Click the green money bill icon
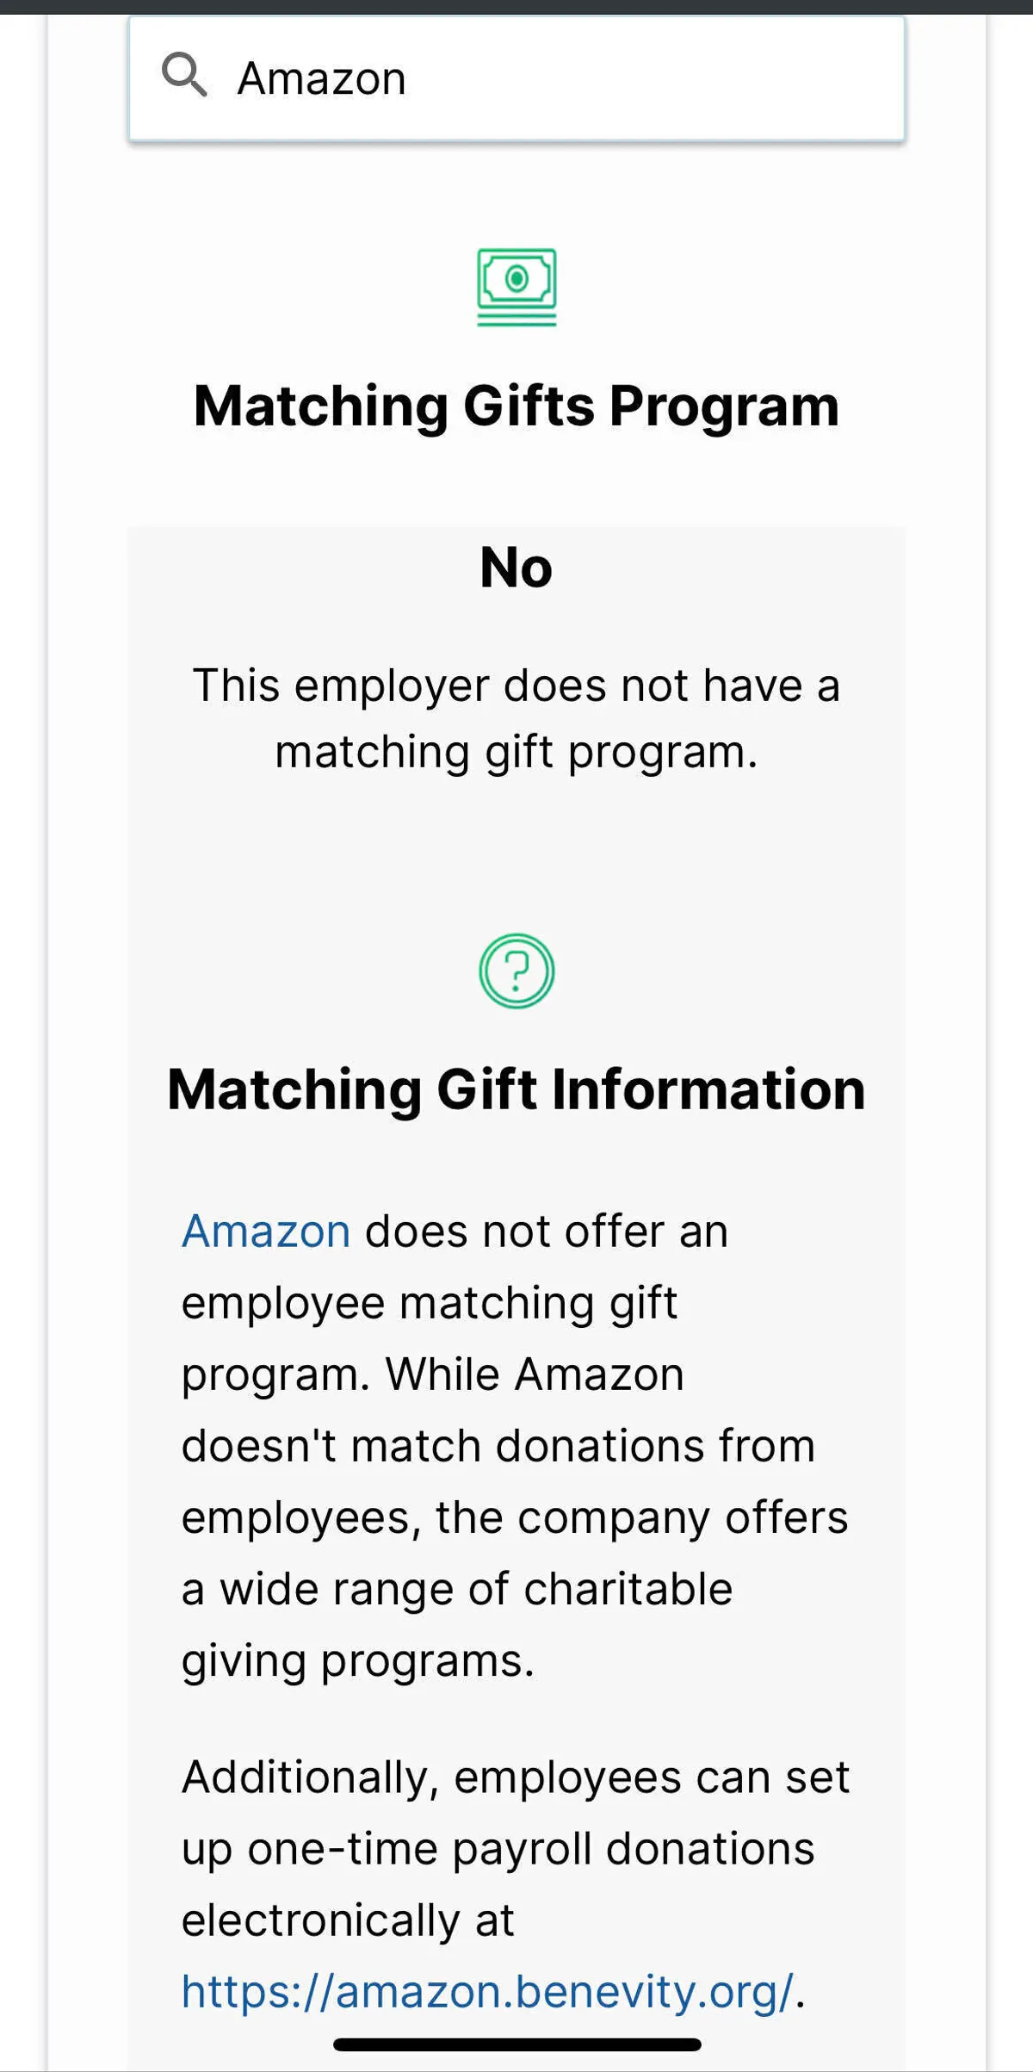Image resolution: width=1033 pixels, height=2072 pixels. 516,287
